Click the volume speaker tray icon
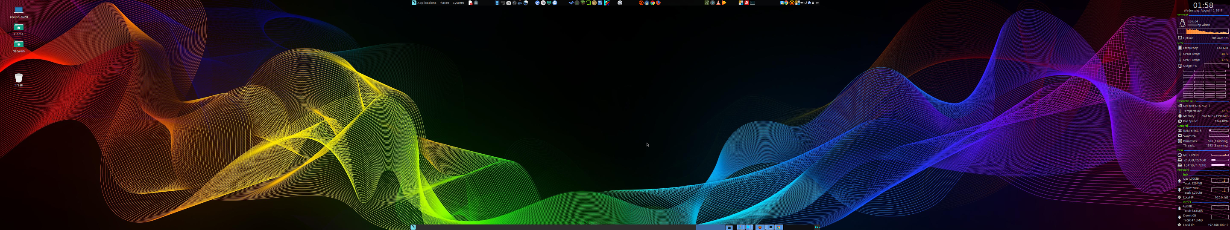This screenshot has height=230, width=1230. 802,3
